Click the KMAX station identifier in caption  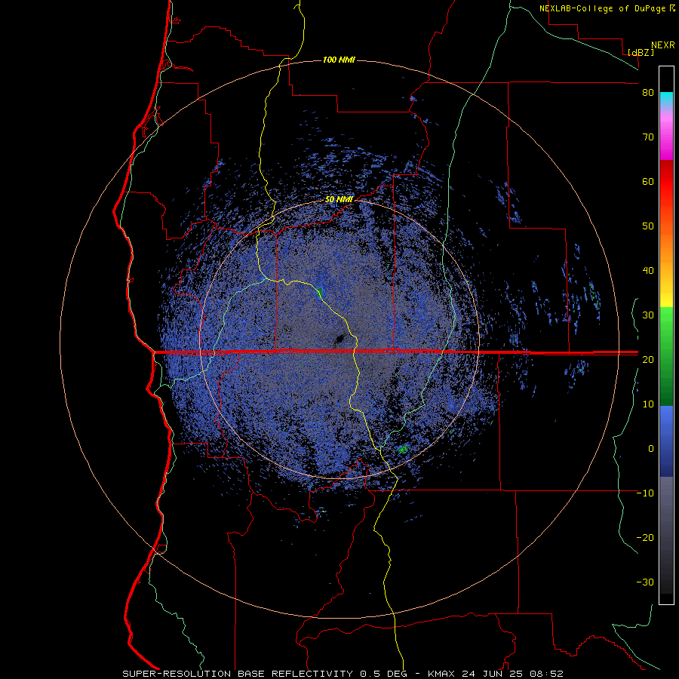(x=441, y=674)
